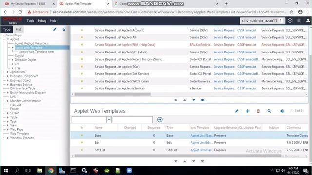Click Applet Web Templates horizontal scrollbar
The image size is (312, 175).
[x=177, y=156]
